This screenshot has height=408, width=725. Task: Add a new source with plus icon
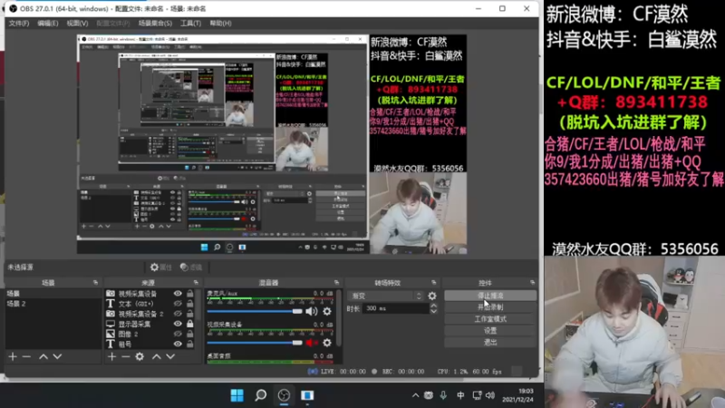[x=111, y=356]
